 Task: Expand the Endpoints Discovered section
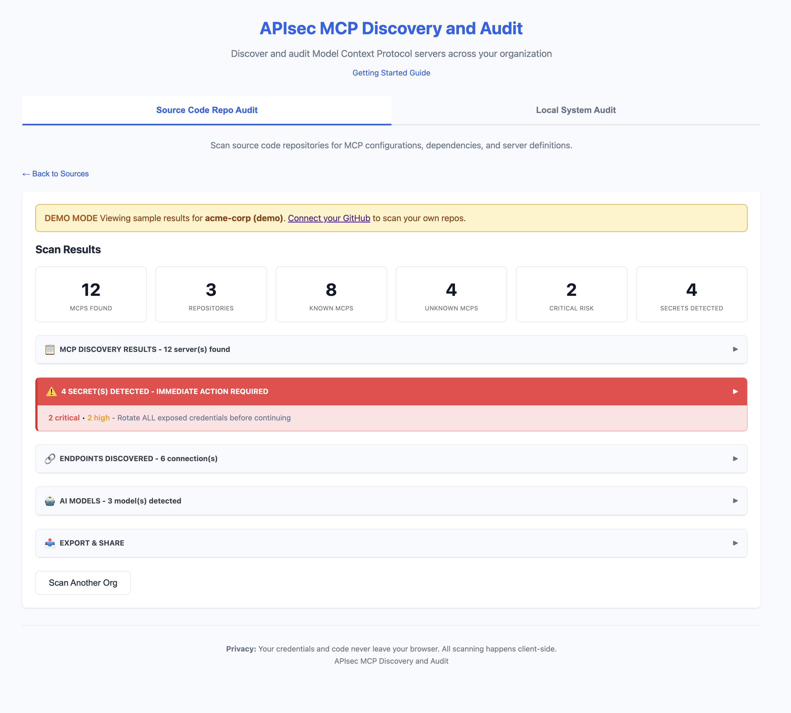tap(735, 458)
